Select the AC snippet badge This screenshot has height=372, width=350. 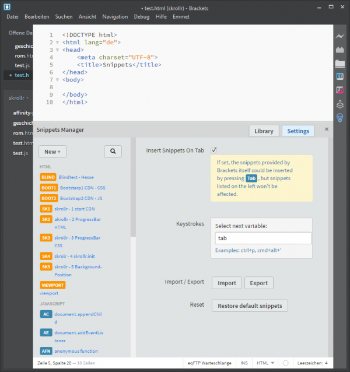click(46, 314)
